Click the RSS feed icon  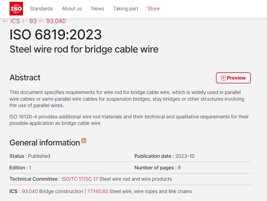click(x=84, y=141)
